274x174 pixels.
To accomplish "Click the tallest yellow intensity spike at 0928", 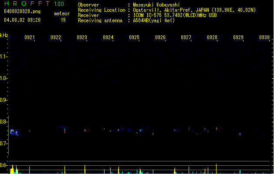I will point(216,169).
